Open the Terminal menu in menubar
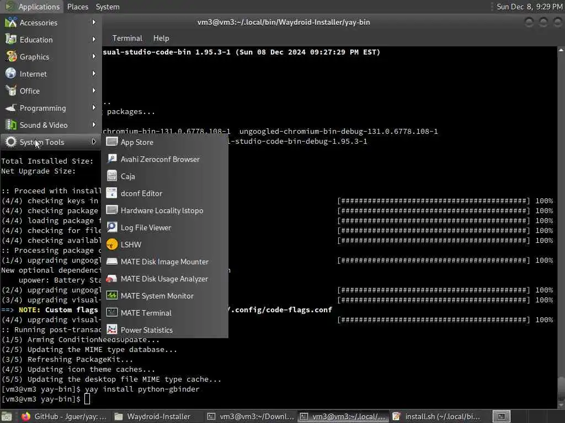565x423 pixels. click(127, 38)
